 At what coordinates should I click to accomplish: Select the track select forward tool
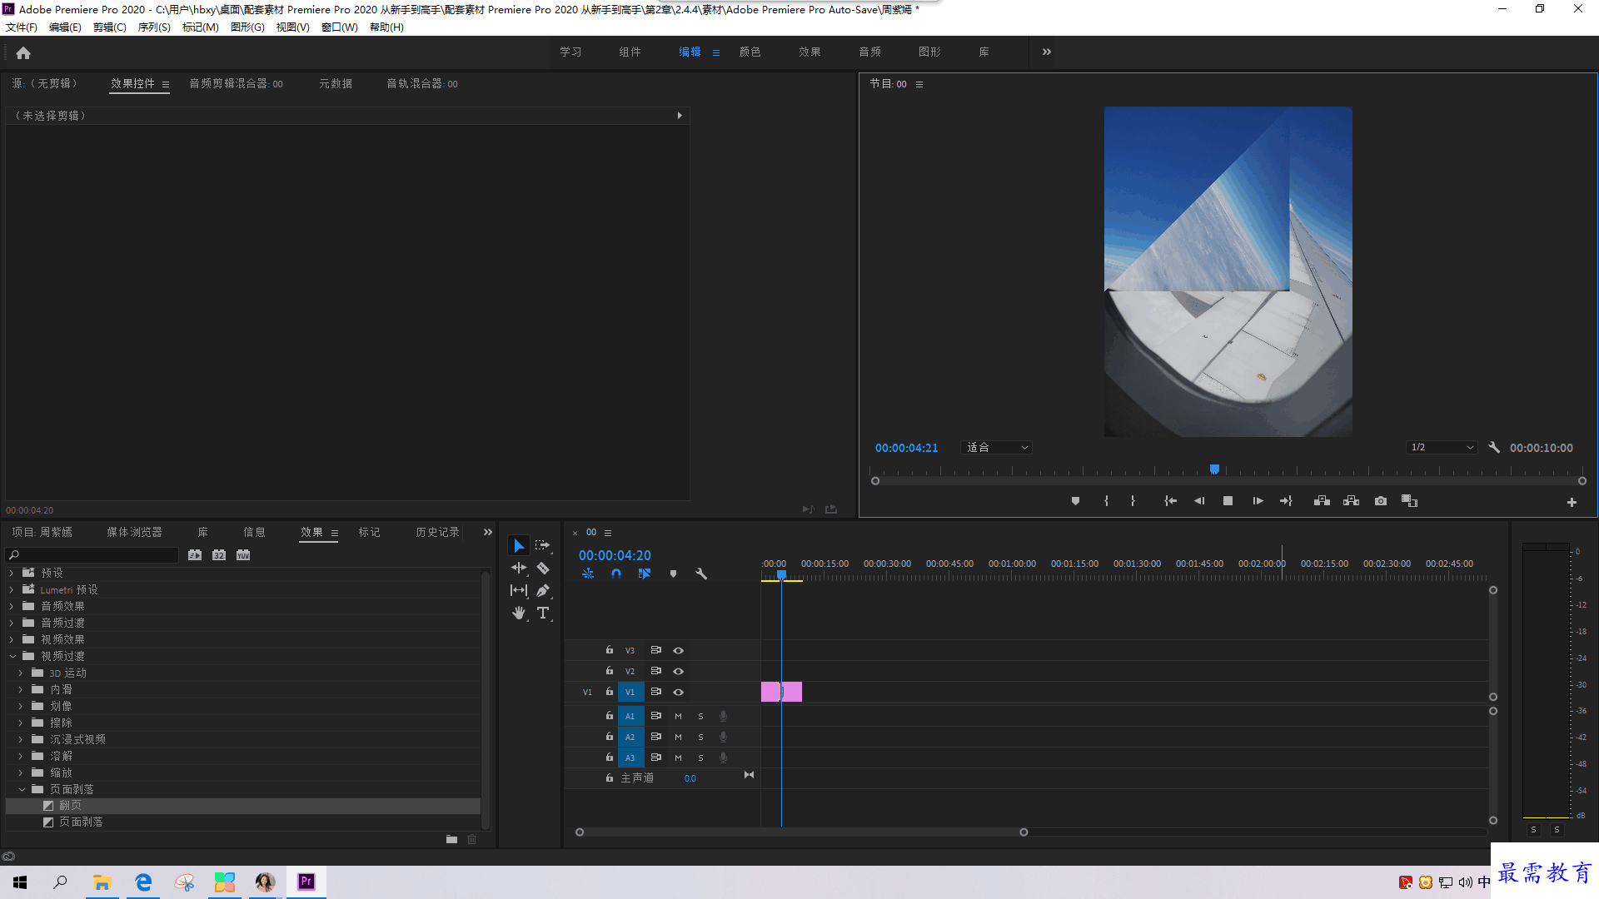[x=541, y=544]
